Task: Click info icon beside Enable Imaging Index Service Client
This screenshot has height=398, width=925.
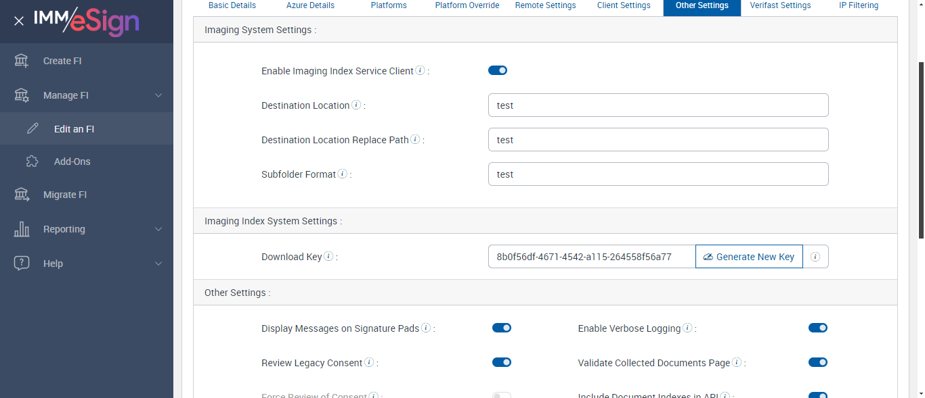Action: 420,70
